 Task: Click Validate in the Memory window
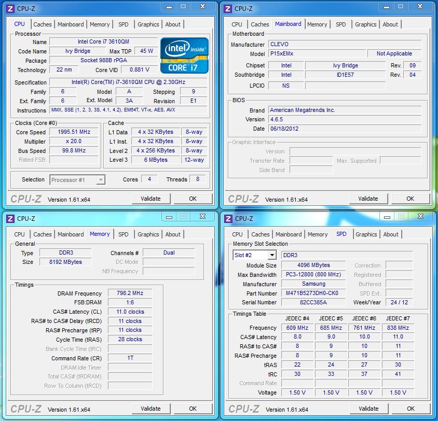(x=151, y=409)
